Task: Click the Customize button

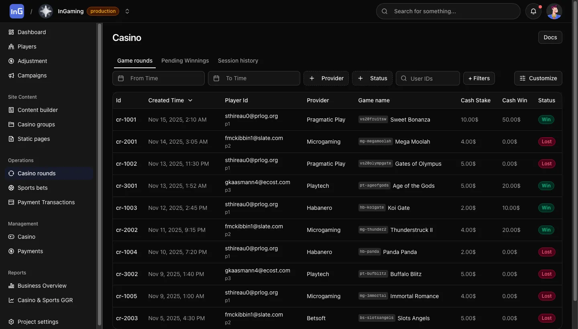Action: [538, 78]
